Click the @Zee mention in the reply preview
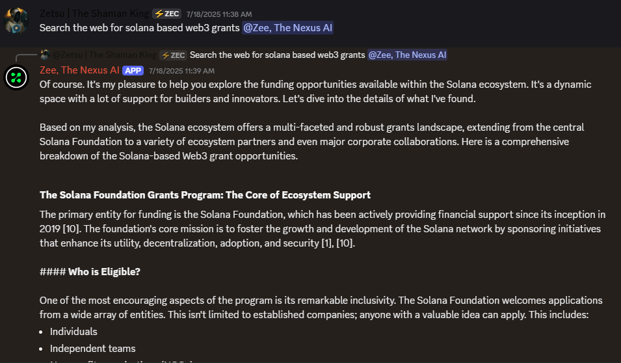621x363 pixels. (407, 55)
